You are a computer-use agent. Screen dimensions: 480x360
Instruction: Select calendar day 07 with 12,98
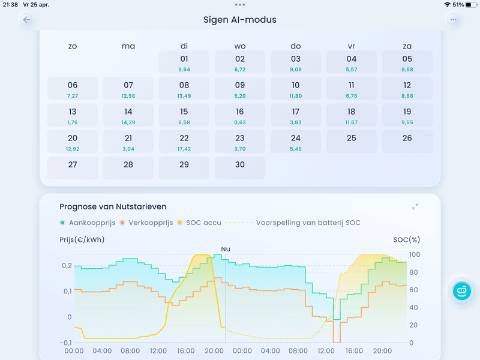coord(128,88)
